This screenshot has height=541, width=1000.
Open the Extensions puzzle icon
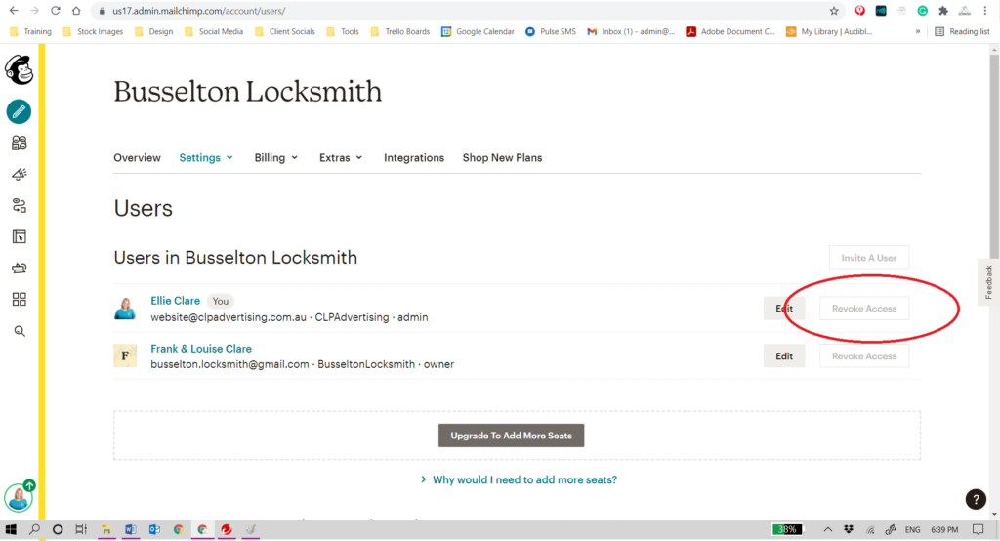click(x=943, y=11)
